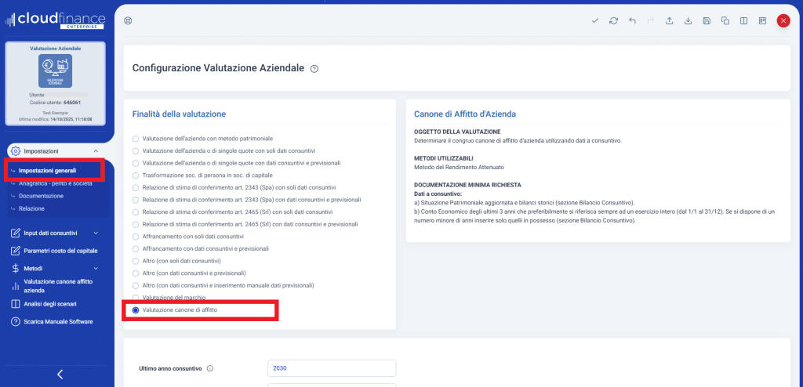803x387 pixels.
Task: Select 'Affrancamento con soli dati consuntivi' radio
Action: click(136, 236)
